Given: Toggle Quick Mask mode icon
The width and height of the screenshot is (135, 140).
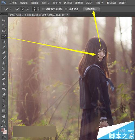Looking at the screenshot, I should [x=4, y=137].
